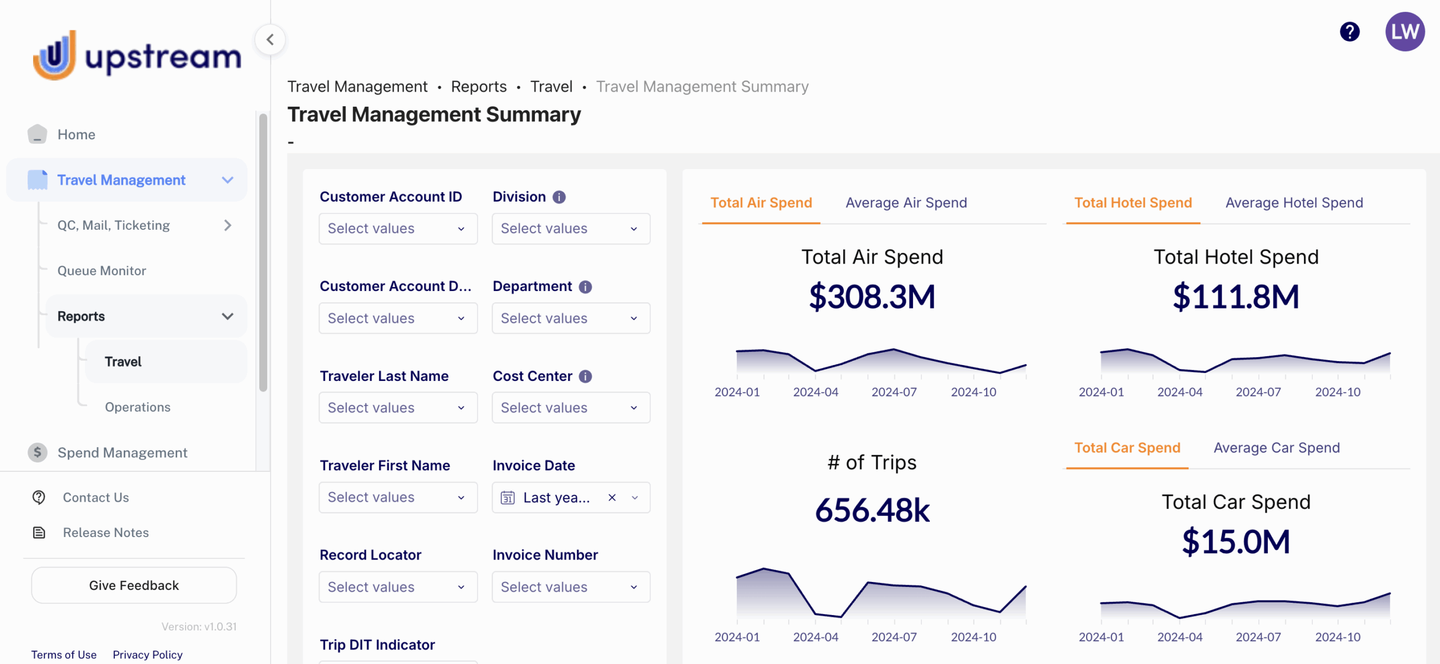Image resolution: width=1440 pixels, height=664 pixels.
Task: Collapse the Reports tree section
Action: [x=227, y=316]
